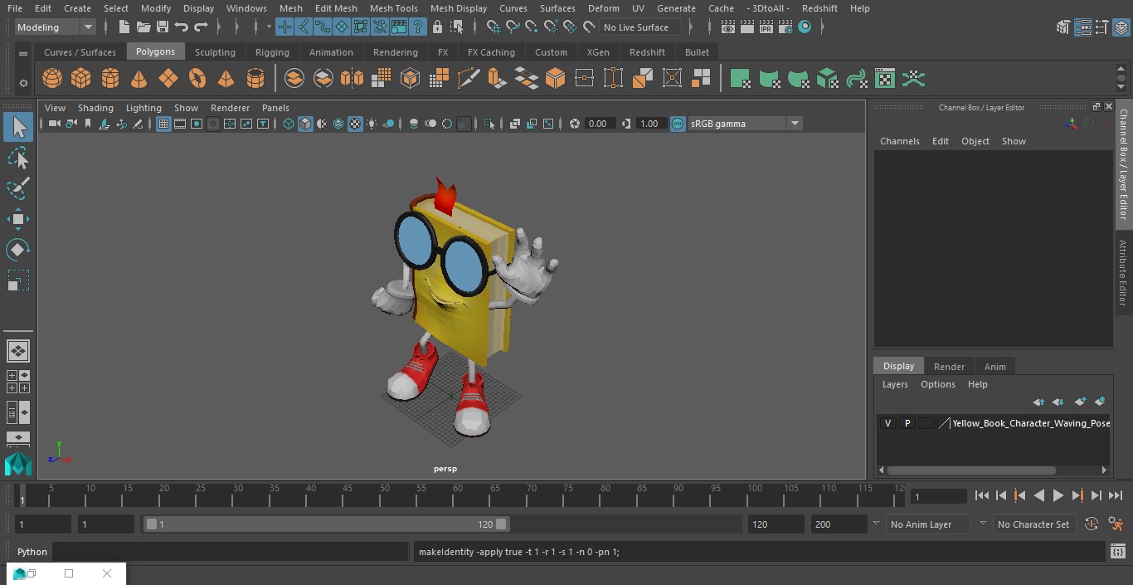Toggle the viewport grid display
1133x585 pixels.
pyautogui.click(x=163, y=124)
